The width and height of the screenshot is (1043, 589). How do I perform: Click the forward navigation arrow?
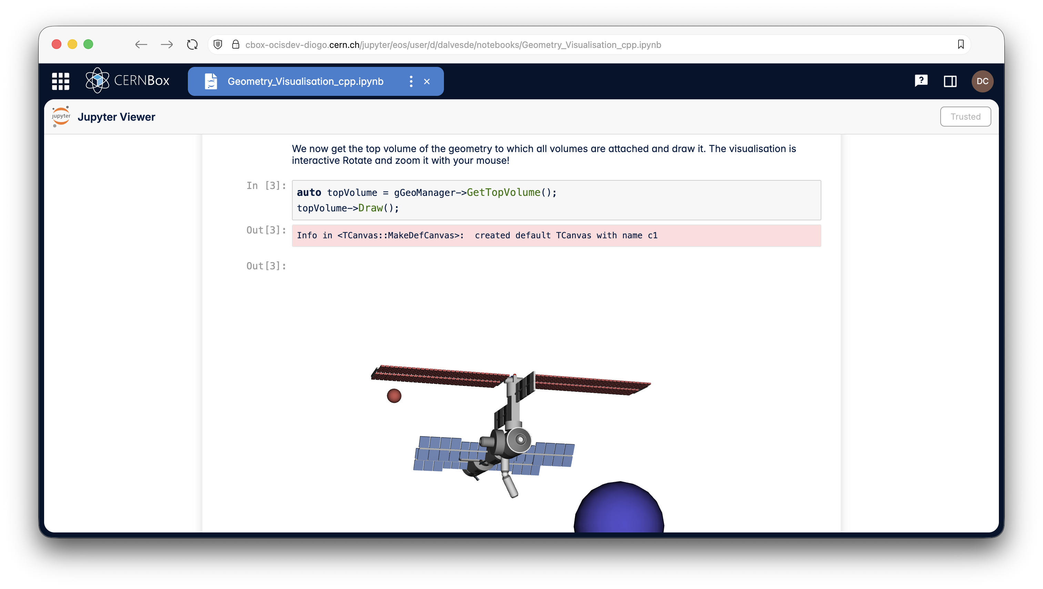166,44
